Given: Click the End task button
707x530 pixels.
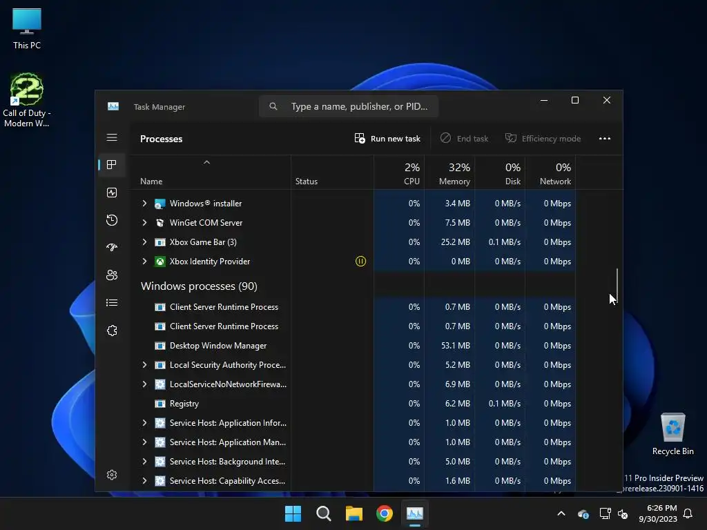Looking at the screenshot, I should coord(465,138).
